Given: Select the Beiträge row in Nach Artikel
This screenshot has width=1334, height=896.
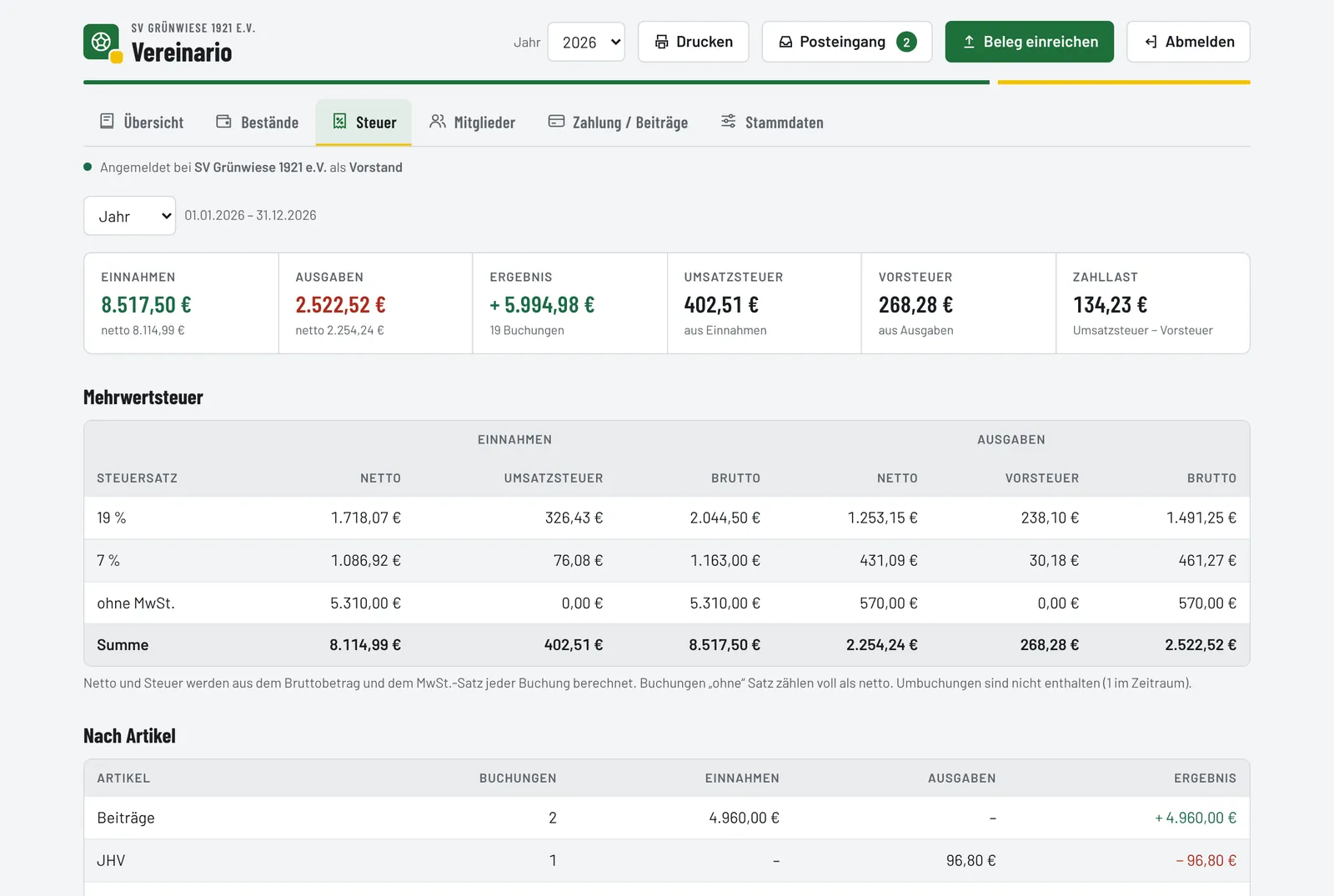Looking at the screenshot, I should click(x=667, y=818).
